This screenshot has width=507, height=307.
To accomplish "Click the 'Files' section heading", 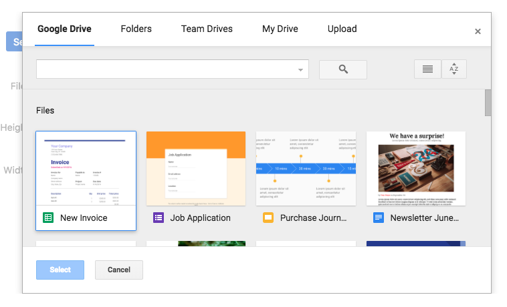I will click(45, 111).
